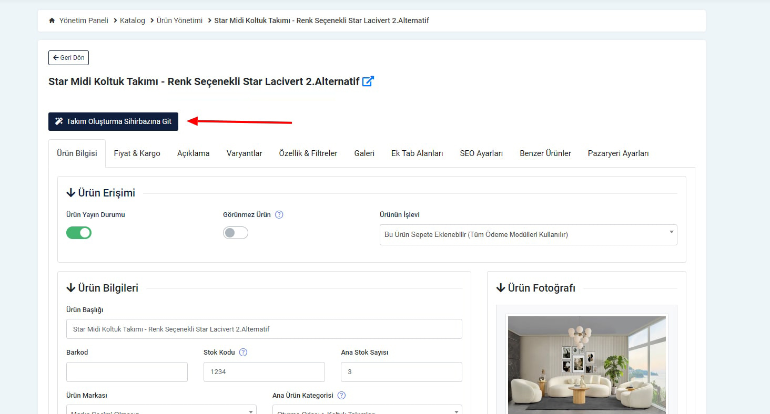Click the Ürün Başlığı text field

point(264,329)
